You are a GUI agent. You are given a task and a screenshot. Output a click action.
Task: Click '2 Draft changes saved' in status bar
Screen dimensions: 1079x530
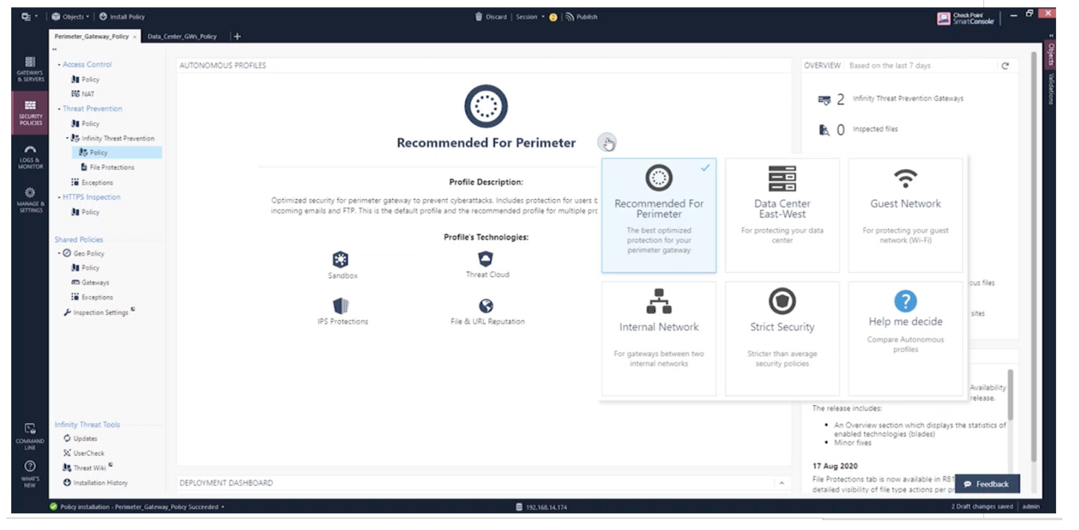tap(981, 507)
